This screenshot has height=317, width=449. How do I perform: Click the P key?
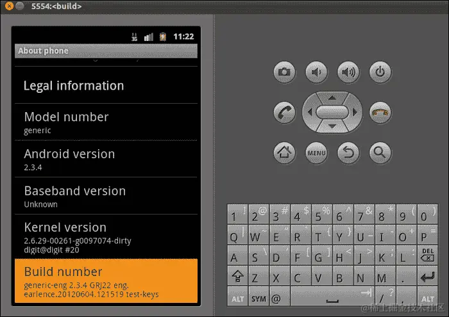click(428, 234)
